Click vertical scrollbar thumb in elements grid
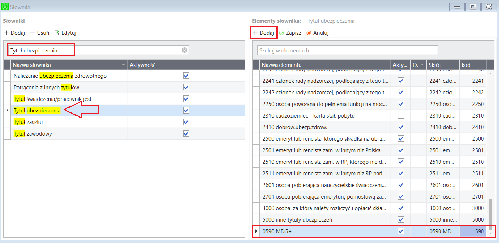 click(490, 213)
